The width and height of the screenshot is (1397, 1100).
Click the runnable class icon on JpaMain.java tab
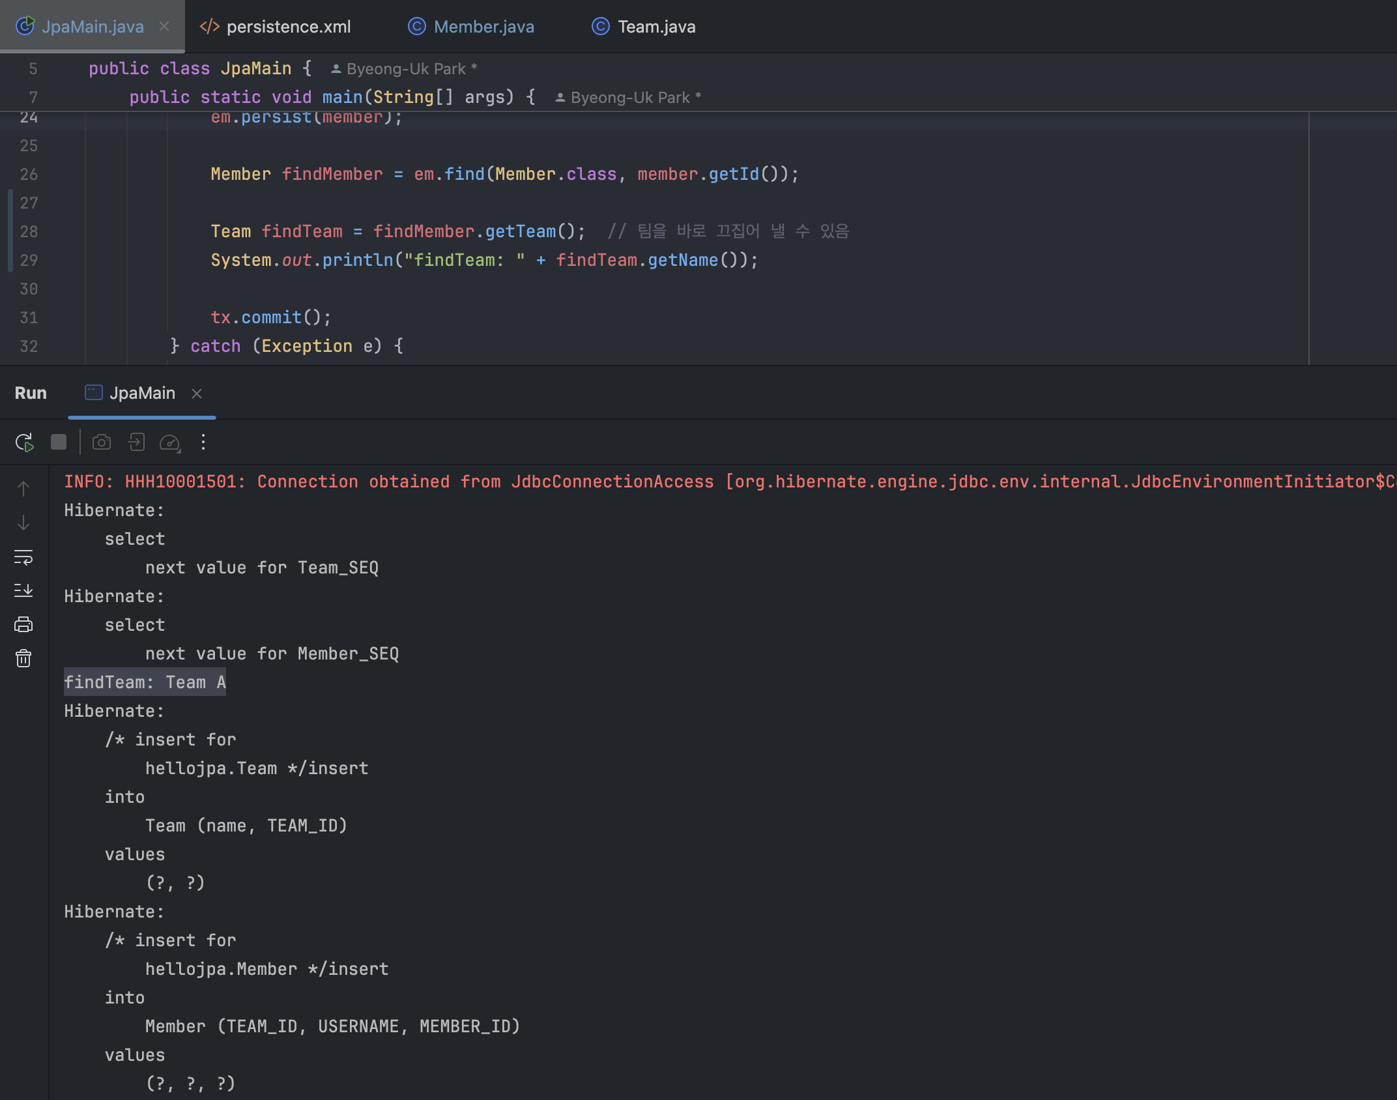click(25, 26)
